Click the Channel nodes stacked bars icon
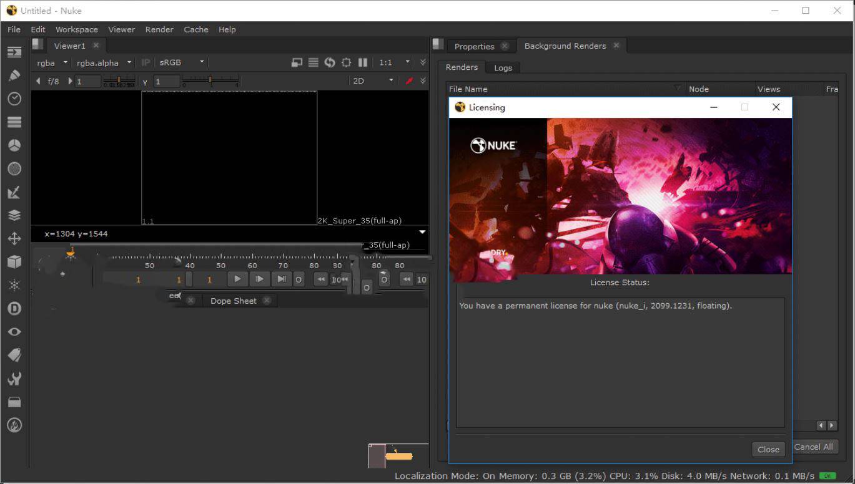Image resolution: width=855 pixels, height=484 pixels. (14, 122)
